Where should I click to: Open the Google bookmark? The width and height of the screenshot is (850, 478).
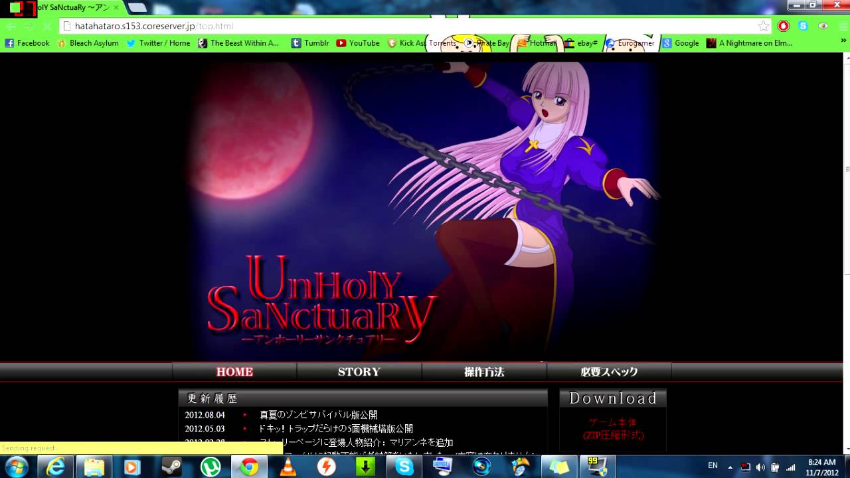[x=681, y=43]
